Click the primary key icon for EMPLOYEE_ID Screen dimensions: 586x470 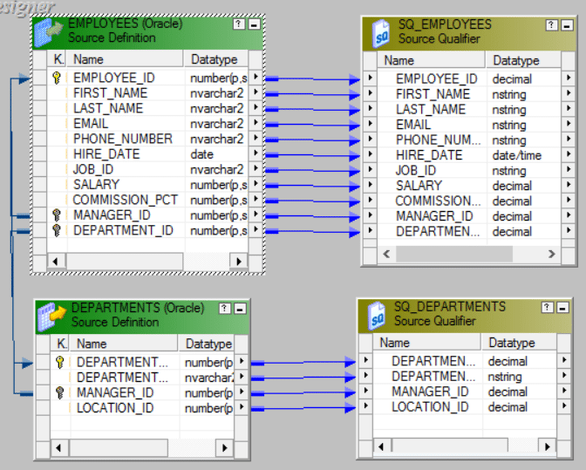(x=57, y=78)
